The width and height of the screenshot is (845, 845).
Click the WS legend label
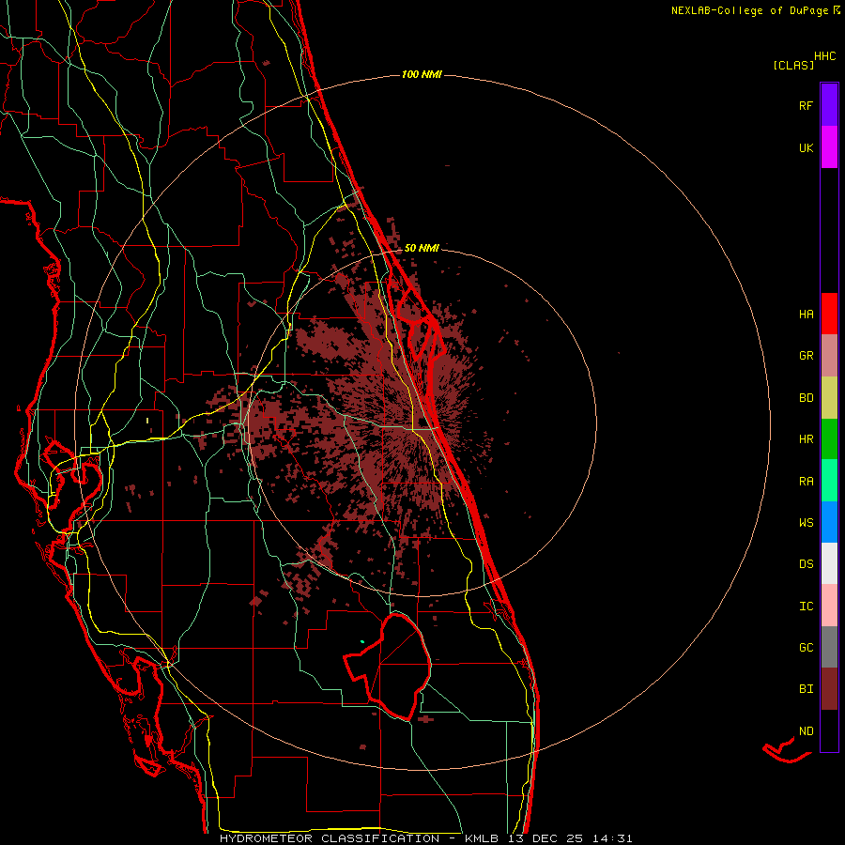point(806,523)
